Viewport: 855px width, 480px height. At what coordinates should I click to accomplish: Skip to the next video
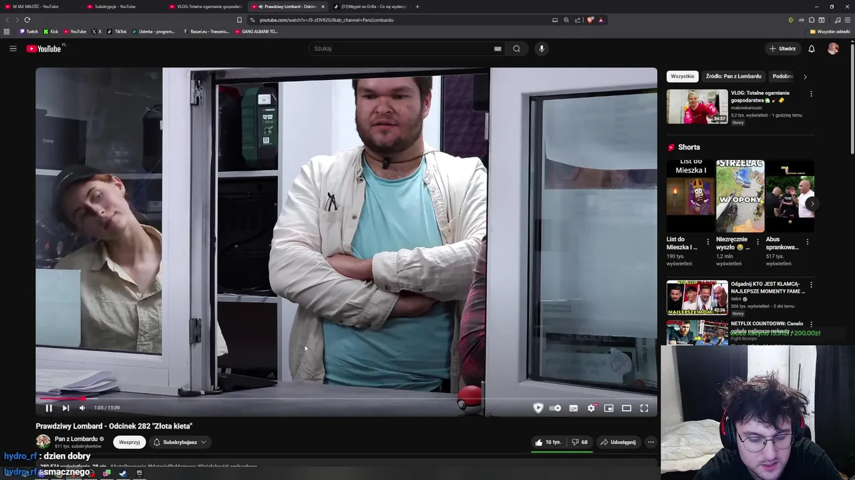click(65, 408)
